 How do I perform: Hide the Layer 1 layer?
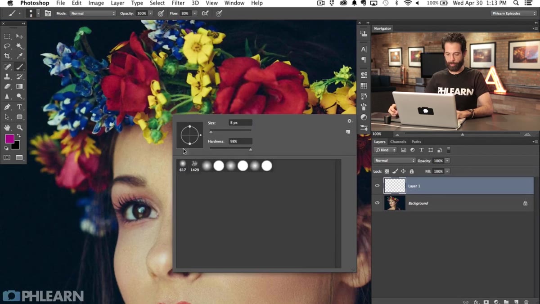pos(377,186)
